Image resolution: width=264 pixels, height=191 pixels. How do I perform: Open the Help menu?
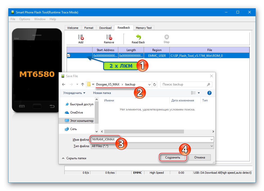[x=53, y=19]
